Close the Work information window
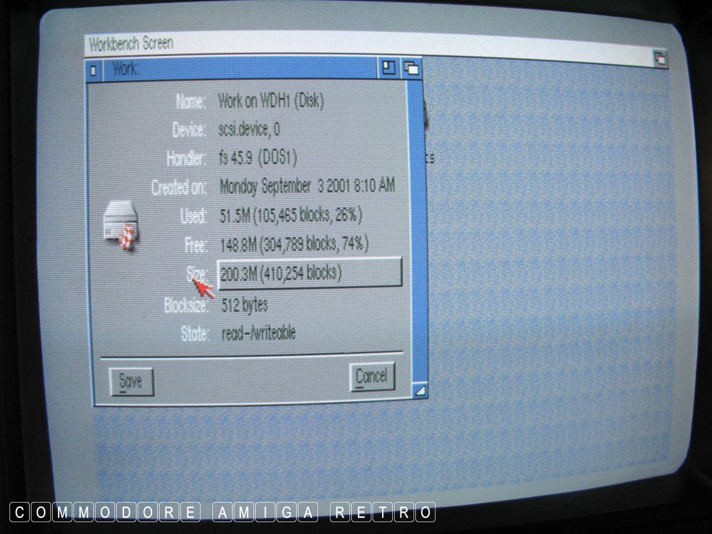This screenshot has height=534, width=712. coord(93,69)
